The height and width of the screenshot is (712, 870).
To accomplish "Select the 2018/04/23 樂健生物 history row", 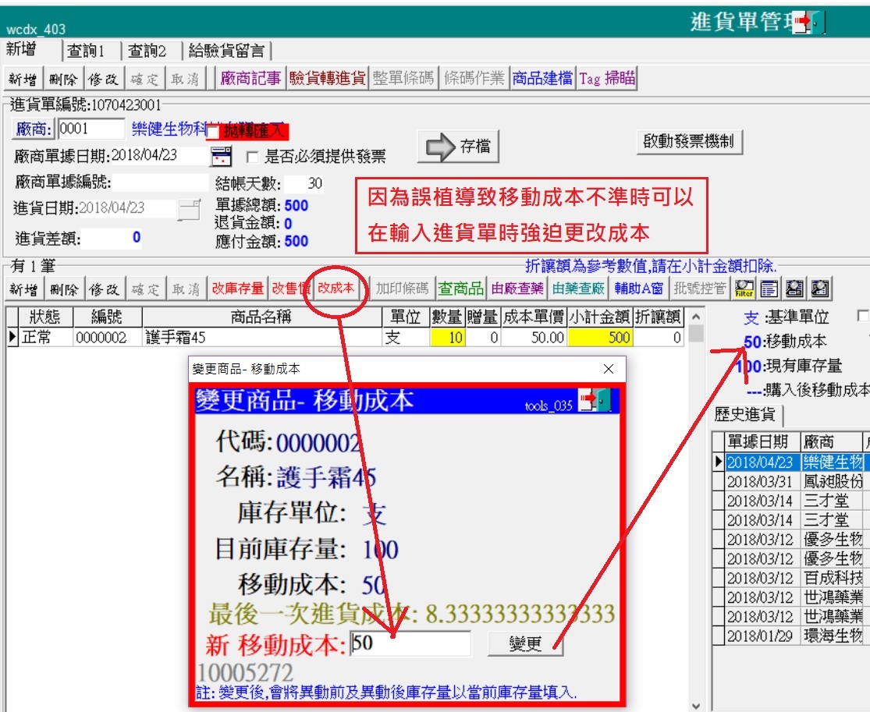I will click(792, 462).
